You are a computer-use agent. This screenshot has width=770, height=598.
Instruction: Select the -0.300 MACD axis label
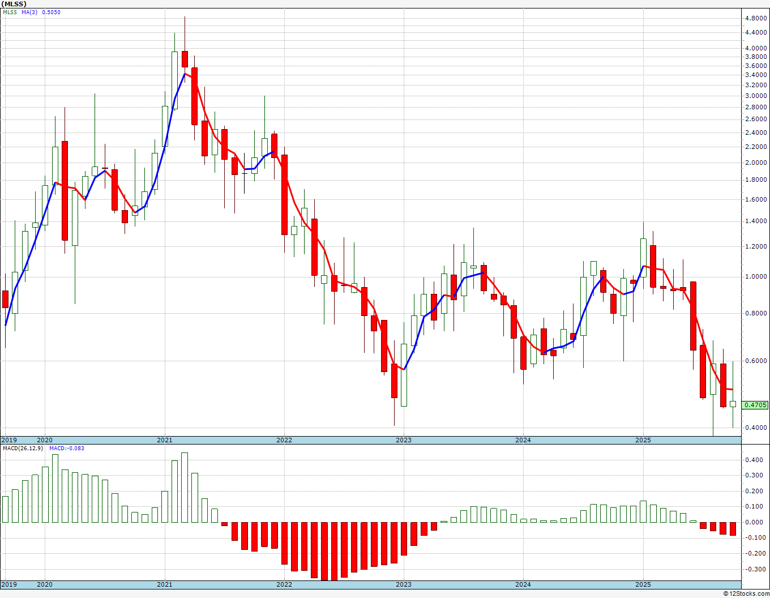[x=755, y=570]
